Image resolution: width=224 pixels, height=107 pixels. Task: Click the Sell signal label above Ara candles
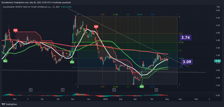tap(96, 26)
